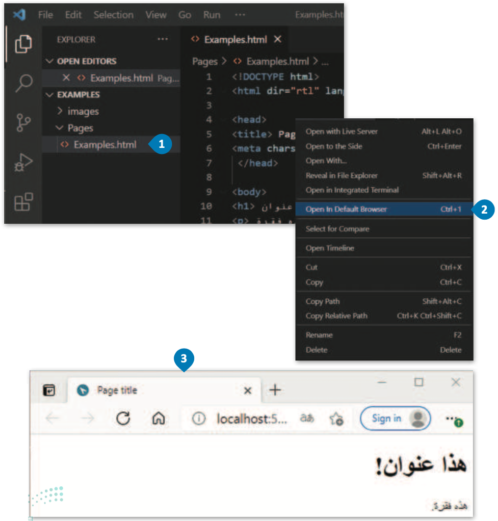498x521 pixels.
Task: Click the browser refresh icon
Action: [123, 419]
